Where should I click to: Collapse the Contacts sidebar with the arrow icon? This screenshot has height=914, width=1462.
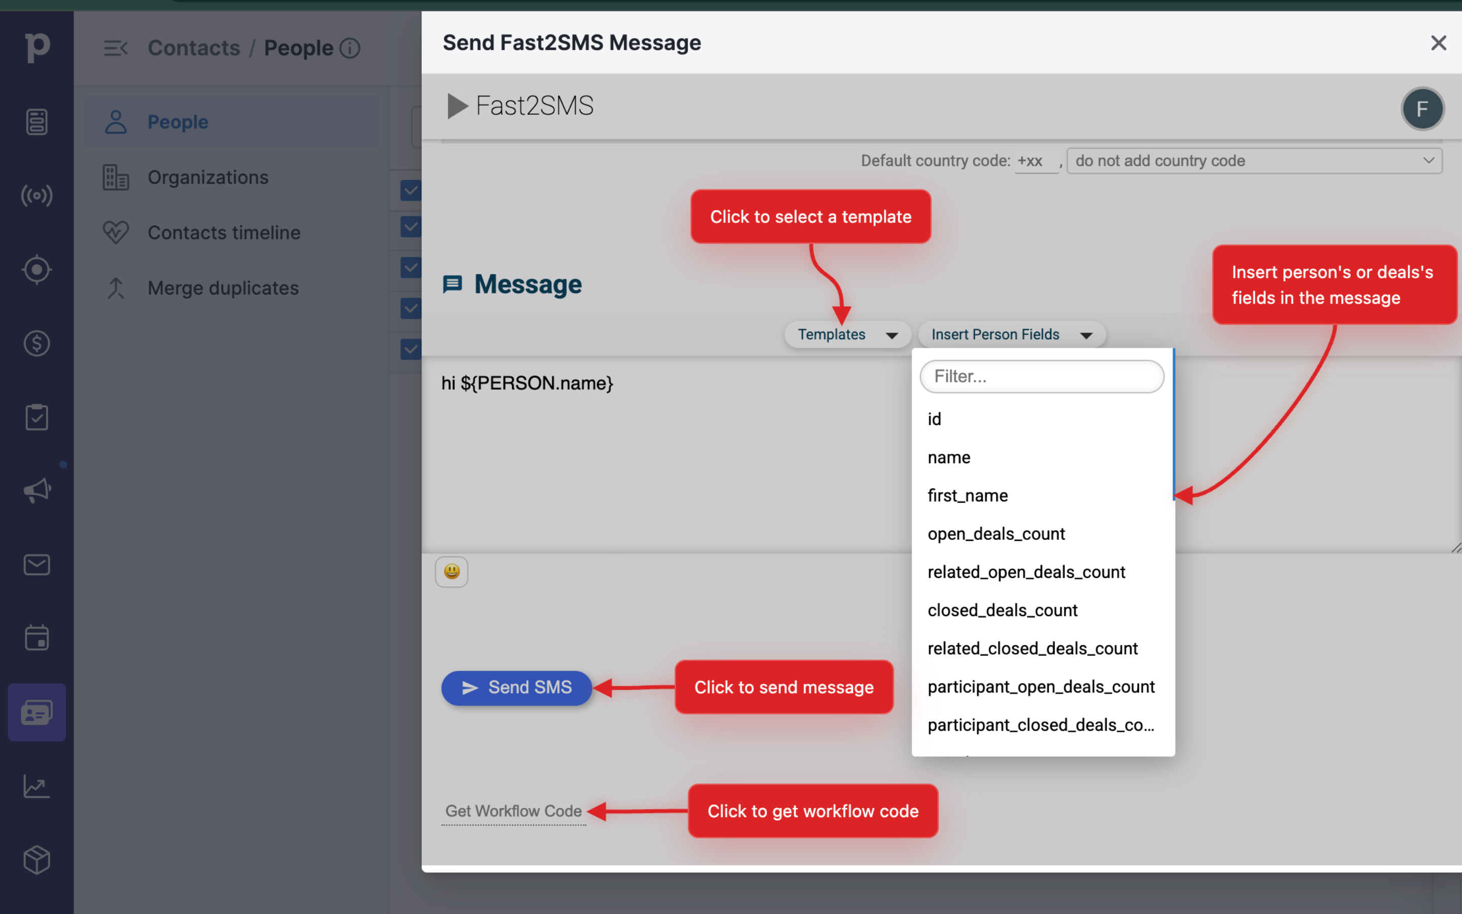(115, 48)
